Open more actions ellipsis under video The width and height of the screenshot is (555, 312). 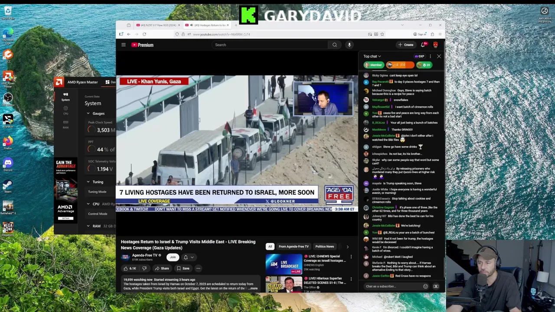tap(198, 268)
